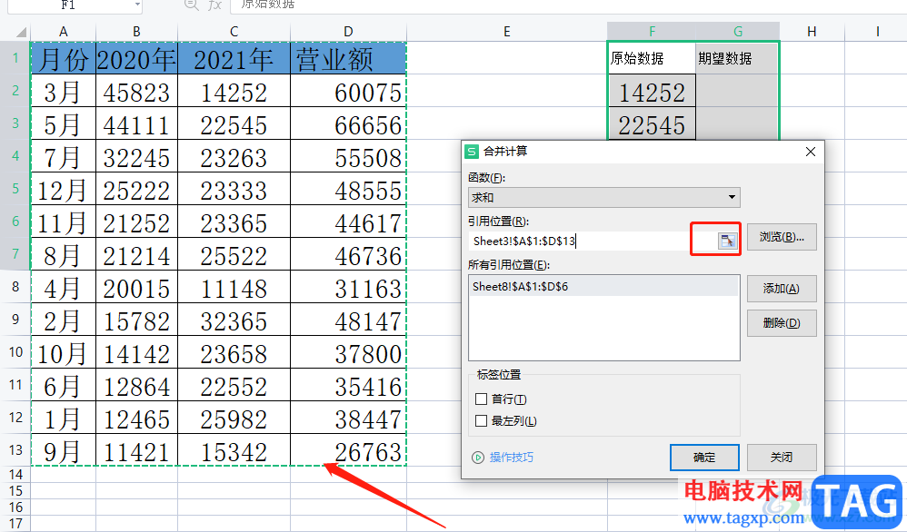Click the cell with 15342
The image size is (907, 532).
coord(234,450)
